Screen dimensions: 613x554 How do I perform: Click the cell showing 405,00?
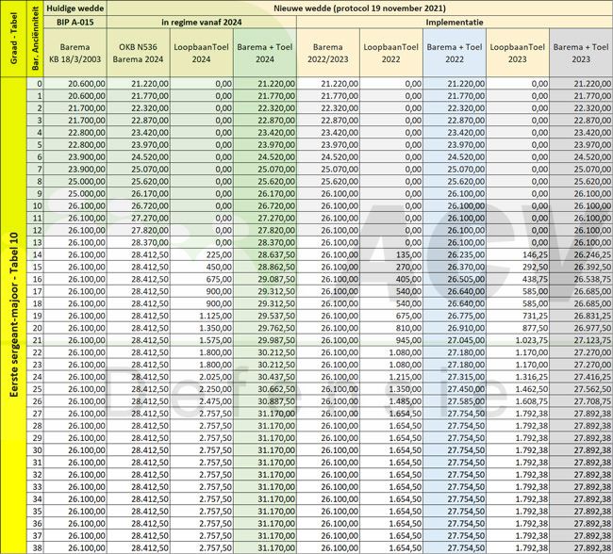tap(391, 279)
